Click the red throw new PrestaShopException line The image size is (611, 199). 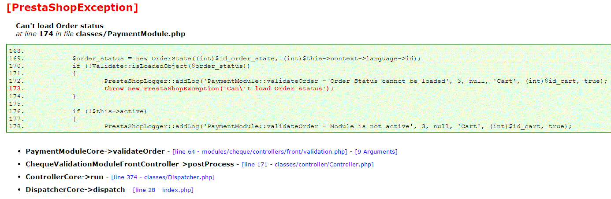[x=219, y=88]
